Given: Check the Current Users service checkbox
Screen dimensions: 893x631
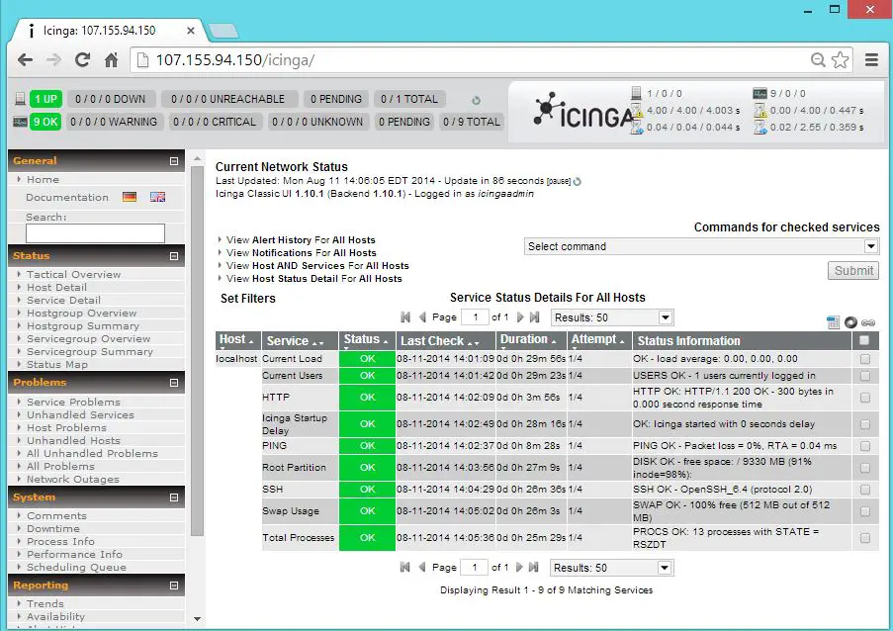Looking at the screenshot, I should pos(865,376).
